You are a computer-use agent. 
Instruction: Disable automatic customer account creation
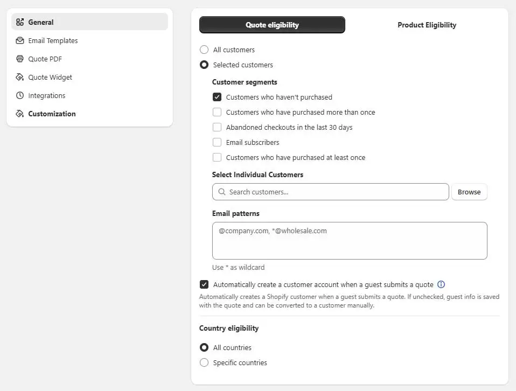point(204,284)
